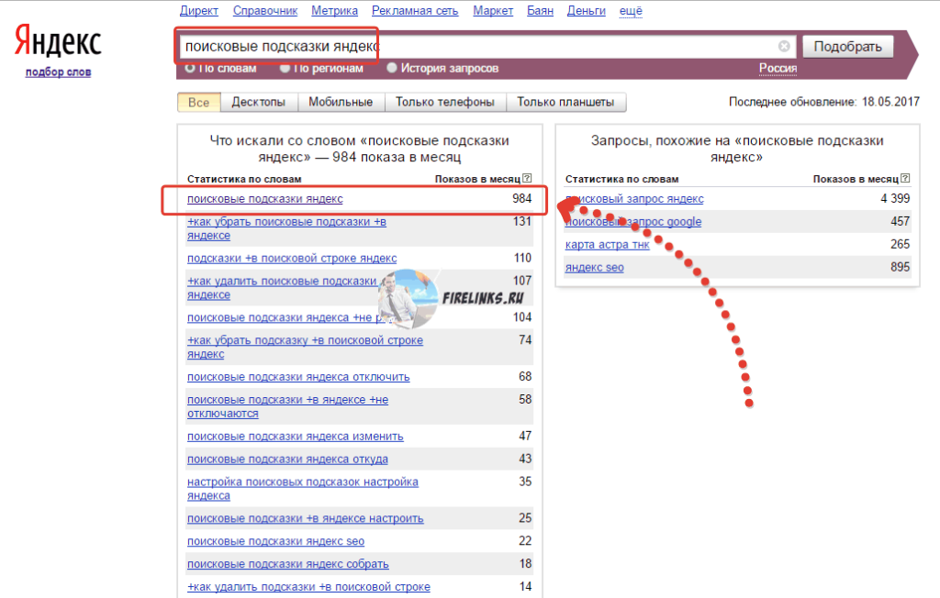Click the 47 impressions value
The height and width of the screenshot is (598, 940).
525,436
